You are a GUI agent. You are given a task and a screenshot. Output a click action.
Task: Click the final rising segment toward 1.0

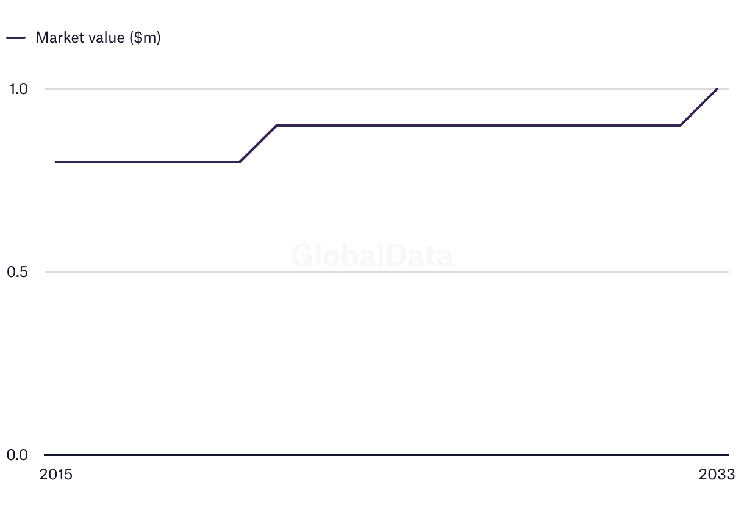tap(699, 107)
